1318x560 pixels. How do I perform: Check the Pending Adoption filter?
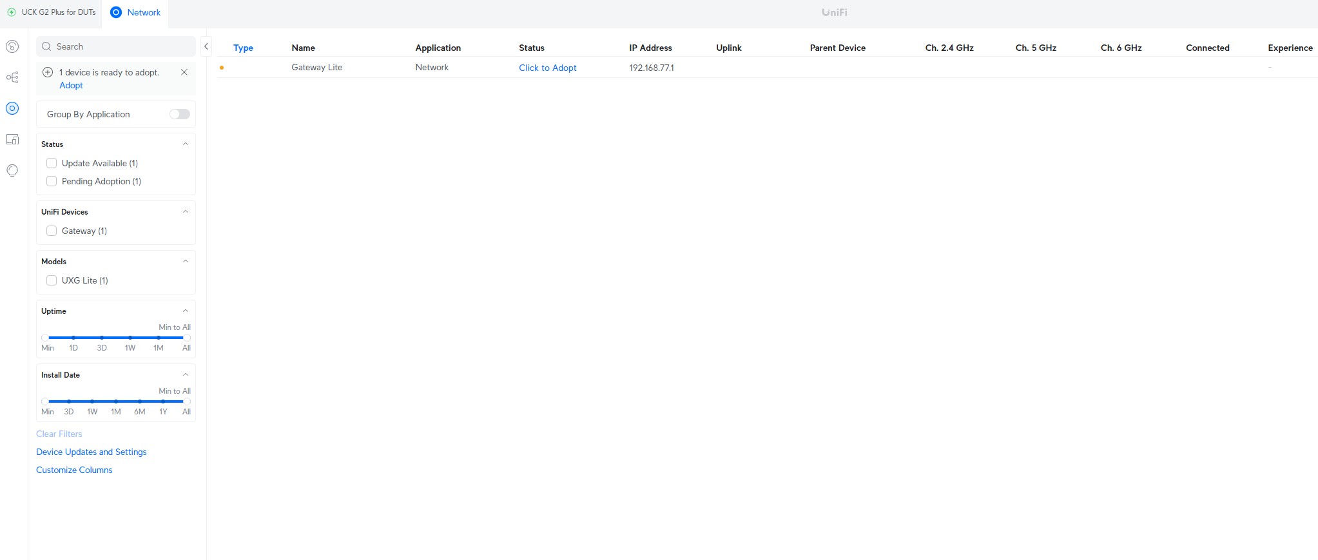point(52,181)
